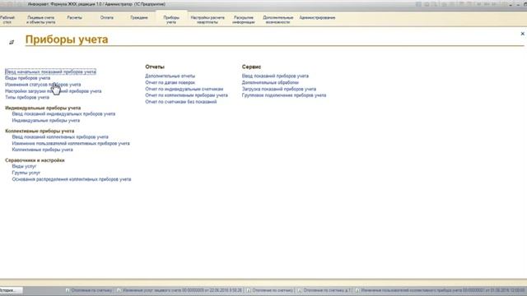Open Индивидуальные приборы учета link below its heading
The width and height of the screenshot is (527, 296).
tap(46, 120)
